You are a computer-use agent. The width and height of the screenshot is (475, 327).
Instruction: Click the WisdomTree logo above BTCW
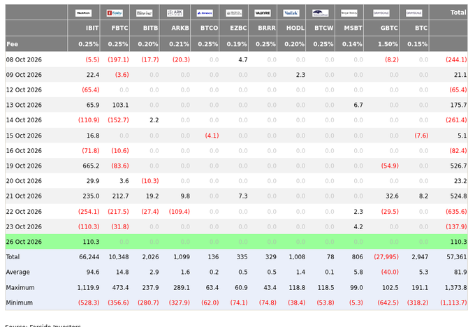pos(320,13)
